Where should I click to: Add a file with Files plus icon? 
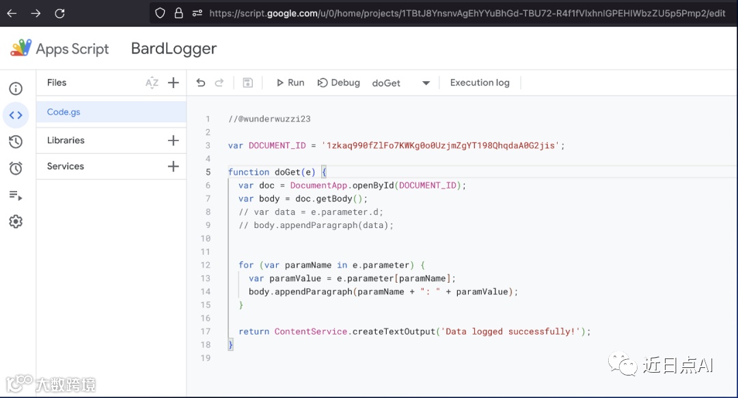pyautogui.click(x=173, y=83)
